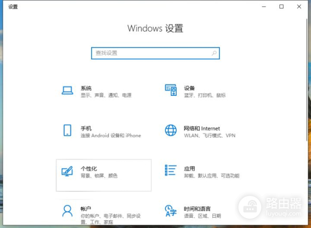Minimize the 设置 window

click(x=264, y=7)
